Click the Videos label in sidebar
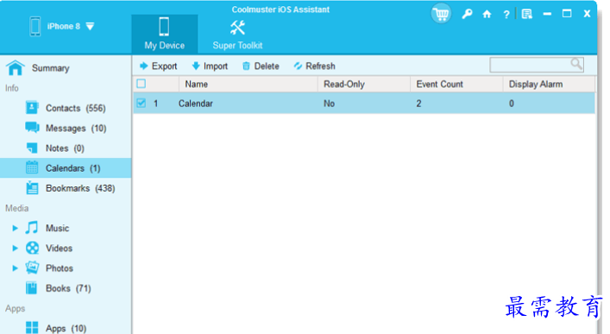Image resolution: width=610 pixels, height=334 pixels. pos(59,249)
